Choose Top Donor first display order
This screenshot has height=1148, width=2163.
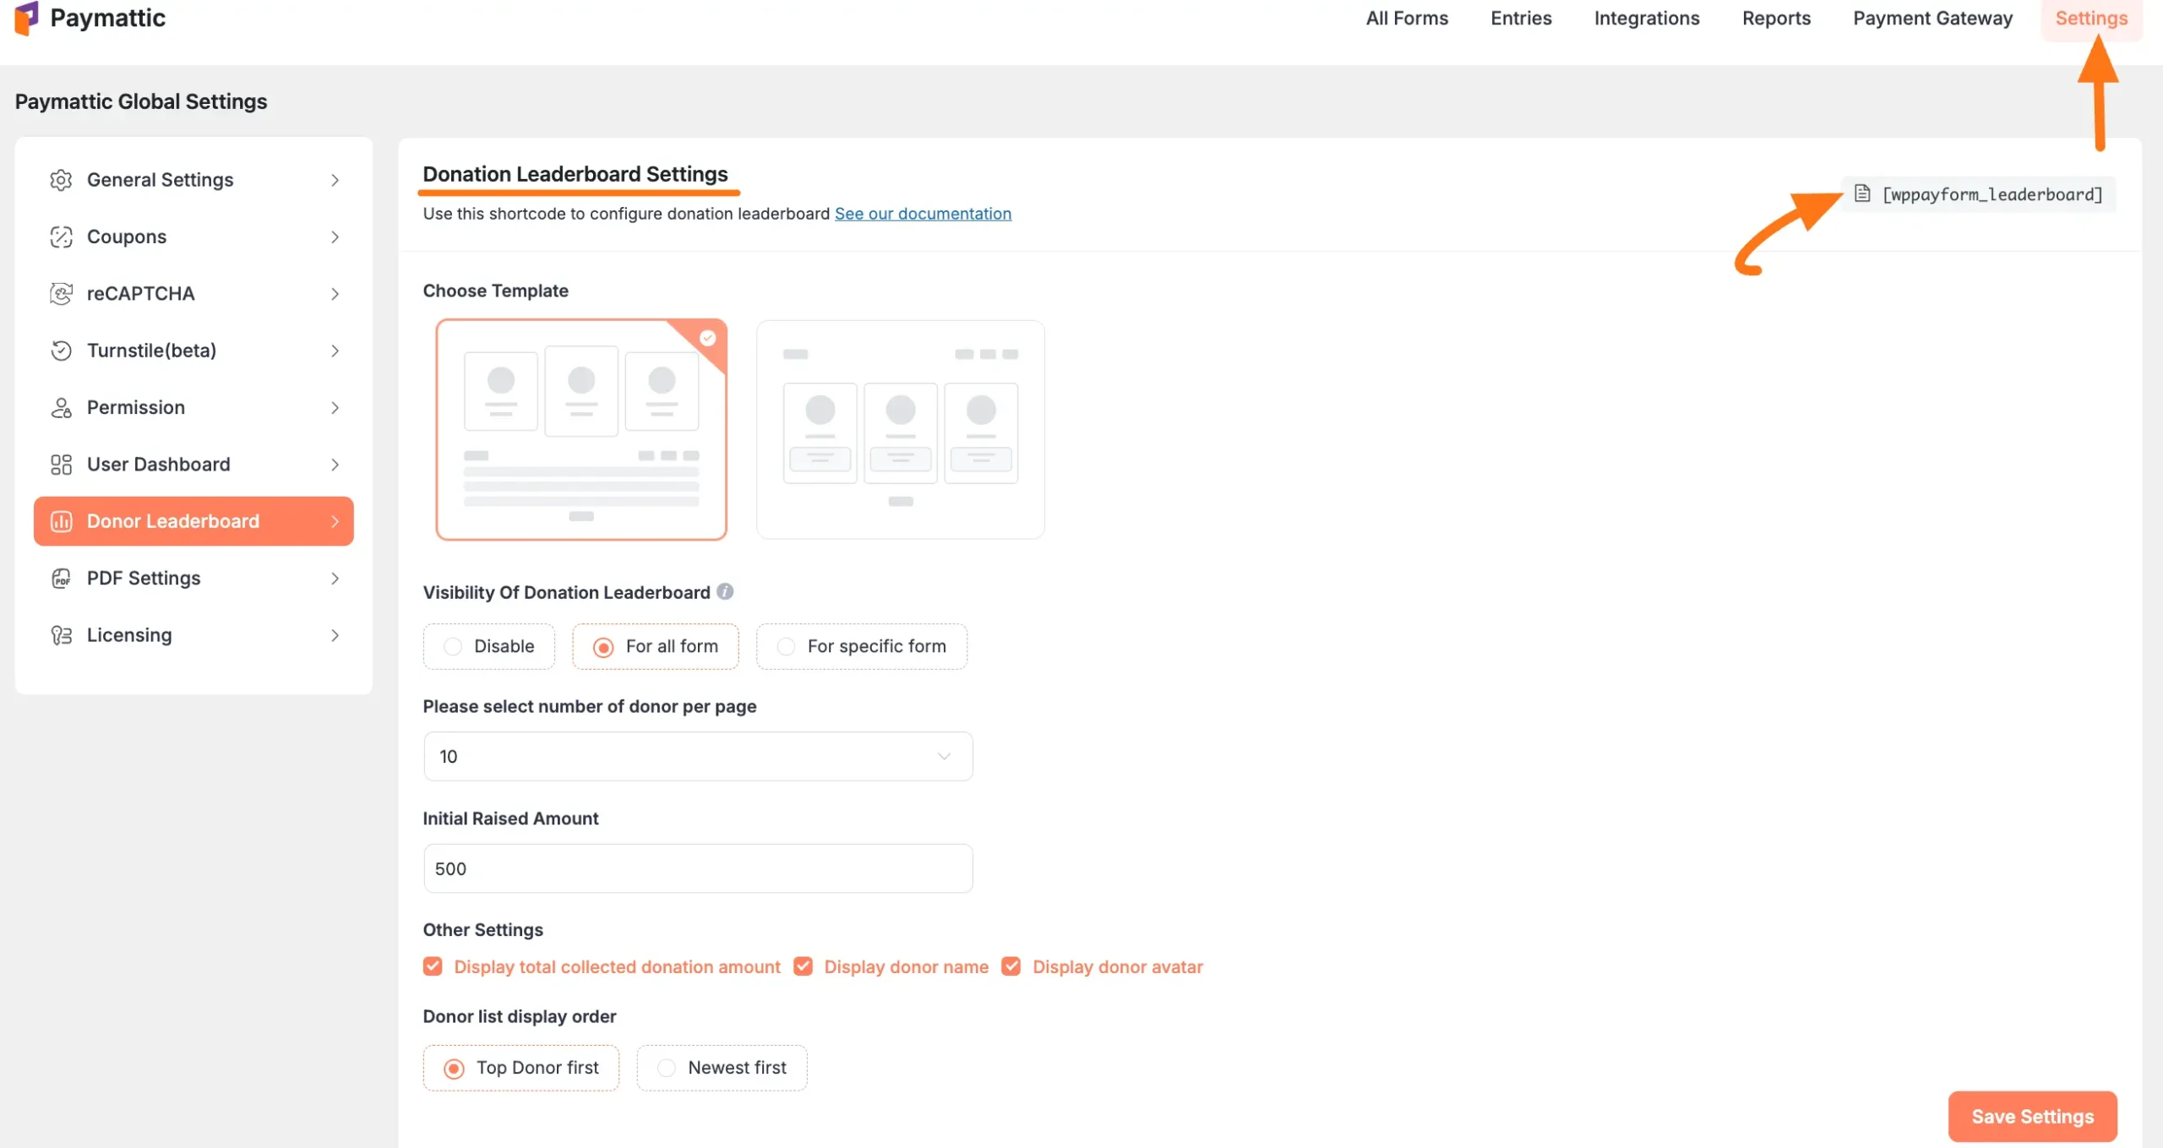pos(521,1068)
